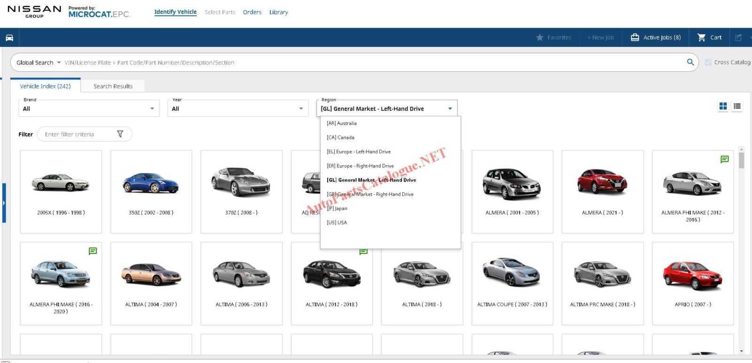Select the ALMERA (2021-) vehicle card
Screen dimensions: 752x363
tap(603, 191)
